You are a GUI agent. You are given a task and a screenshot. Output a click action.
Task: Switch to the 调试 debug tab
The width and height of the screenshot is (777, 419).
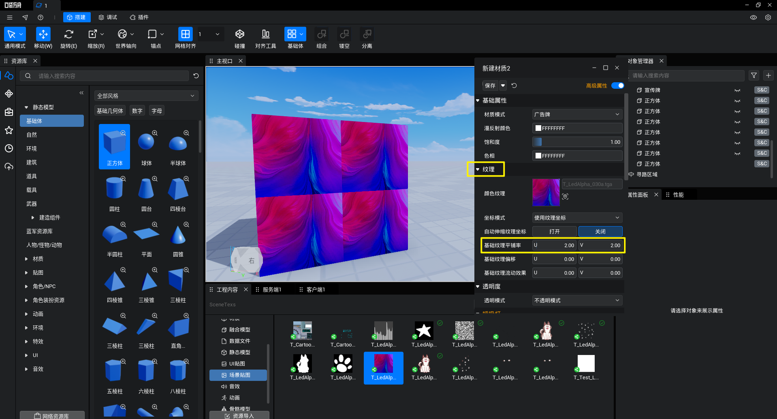pos(108,17)
